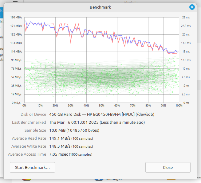
Task: Click the Start Benchmark button
Action: tap(32, 168)
